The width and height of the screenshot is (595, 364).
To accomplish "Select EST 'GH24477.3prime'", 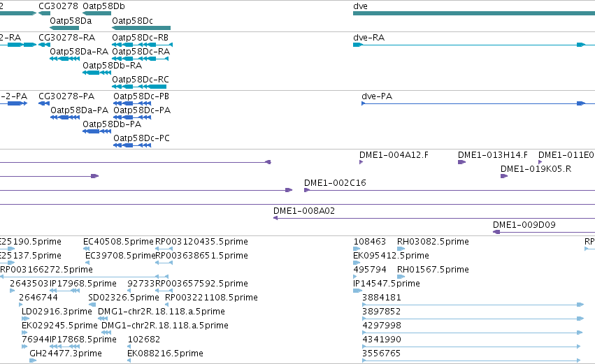I will click(x=66, y=354).
